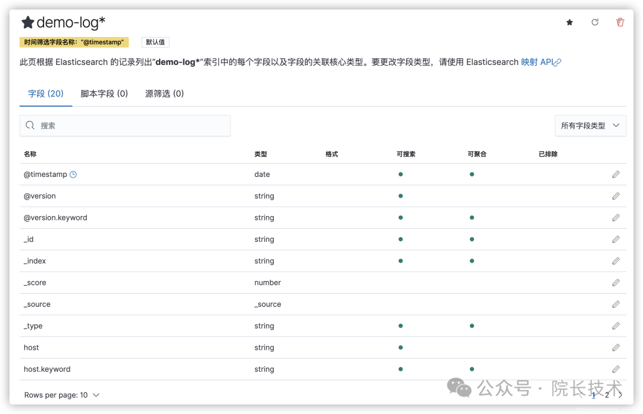The width and height of the screenshot is (643, 414).
Task: Go to page 2 of fields
Action: point(607,395)
